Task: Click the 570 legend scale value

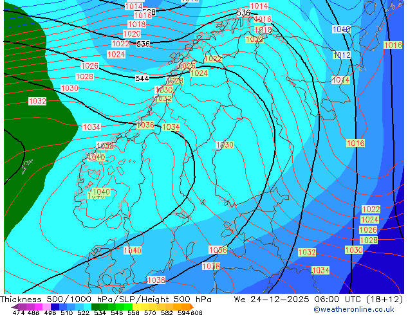Action: pyautogui.click(x=150, y=312)
